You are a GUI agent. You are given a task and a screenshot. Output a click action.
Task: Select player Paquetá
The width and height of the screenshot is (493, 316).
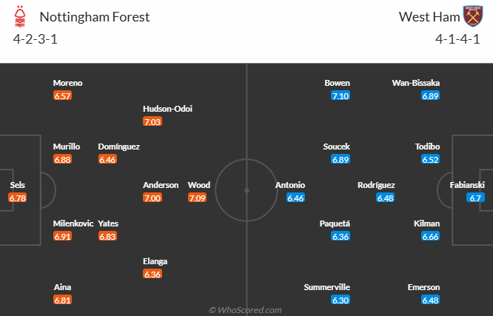[335, 223]
